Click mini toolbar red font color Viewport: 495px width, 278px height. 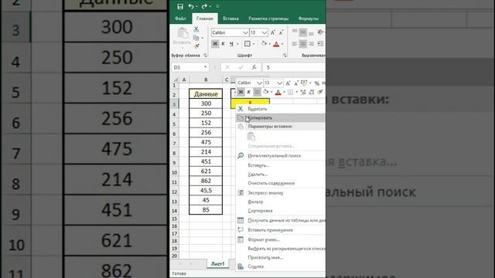278,93
